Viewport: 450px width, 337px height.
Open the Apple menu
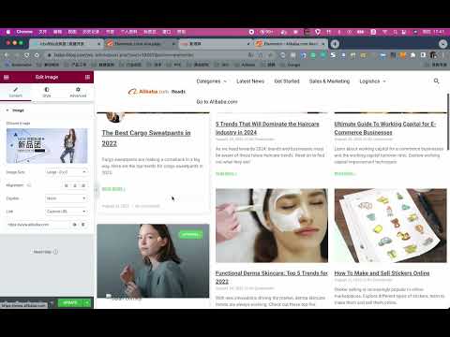click(8, 32)
